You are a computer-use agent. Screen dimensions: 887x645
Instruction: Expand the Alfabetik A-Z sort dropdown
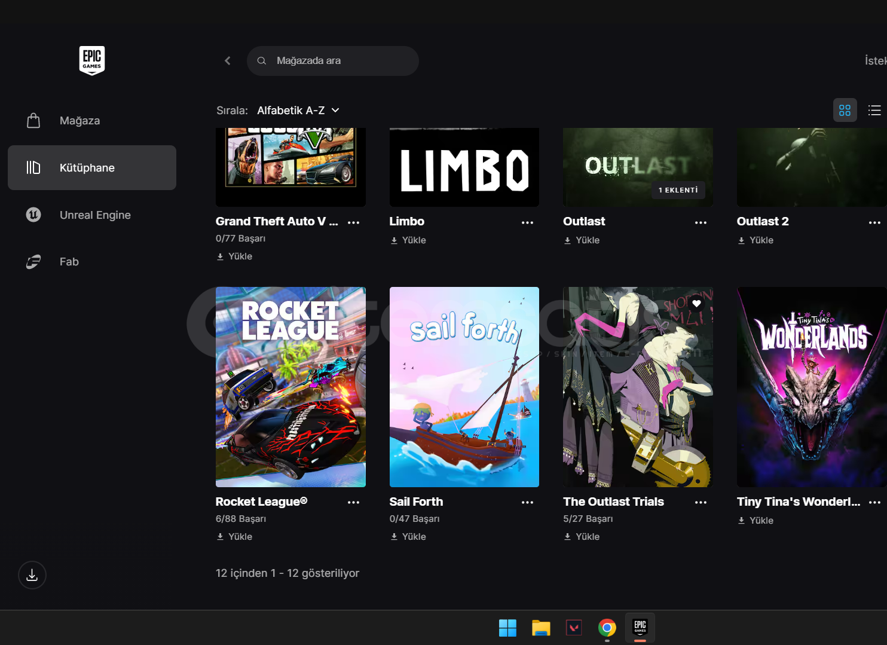coord(298,111)
